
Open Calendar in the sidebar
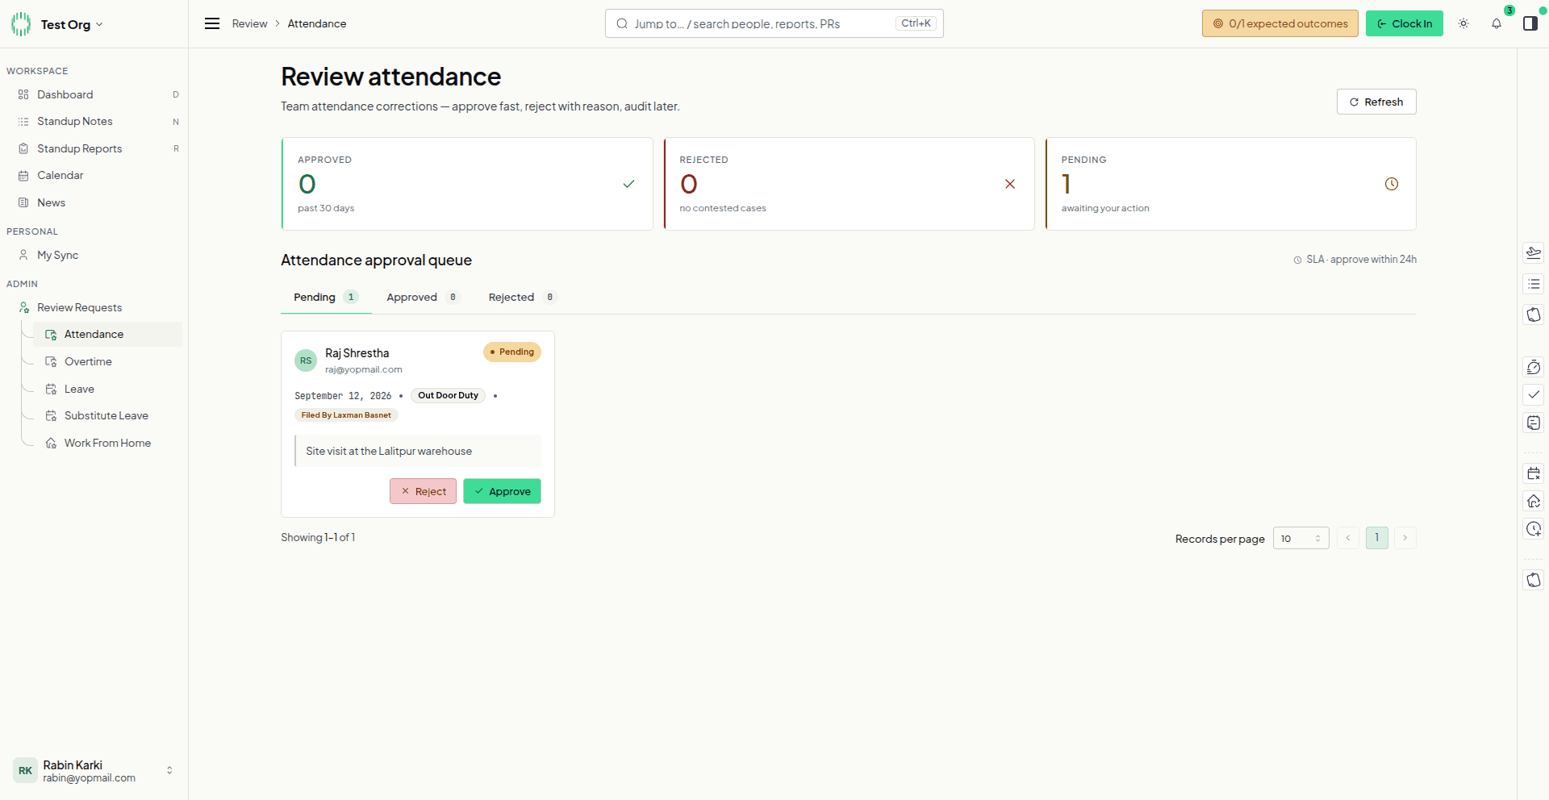pos(95,175)
